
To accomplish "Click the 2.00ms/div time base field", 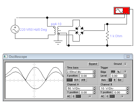I will click(80, 72).
